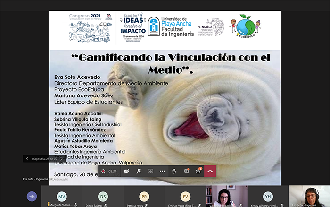Open the +94 additional participants overflow
The width and height of the screenshot is (330, 207).
tap(32, 196)
